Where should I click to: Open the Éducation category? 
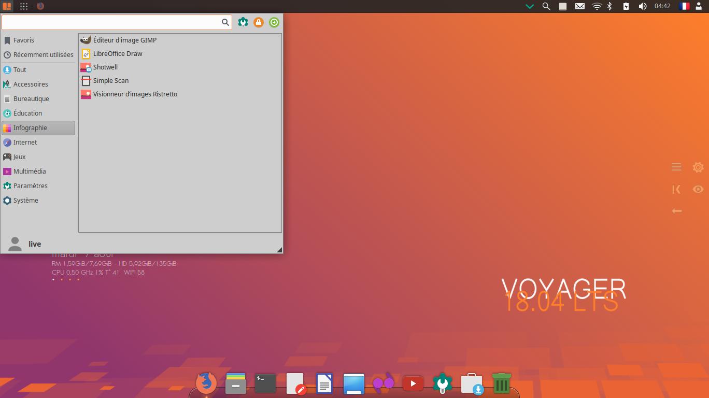click(38, 113)
